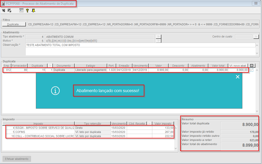
Task: Click Emissão column header
Action: (124, 66)
